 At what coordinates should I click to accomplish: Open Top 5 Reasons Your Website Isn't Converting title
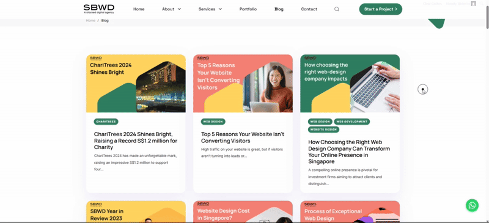[243, 137]
